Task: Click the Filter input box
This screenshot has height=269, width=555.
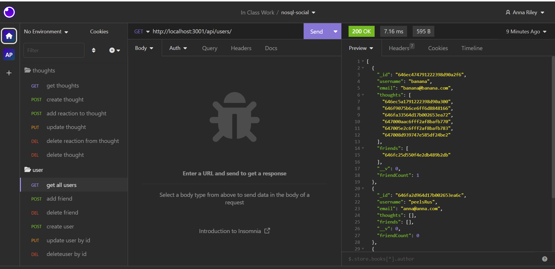Action: (x=54, y=50)
